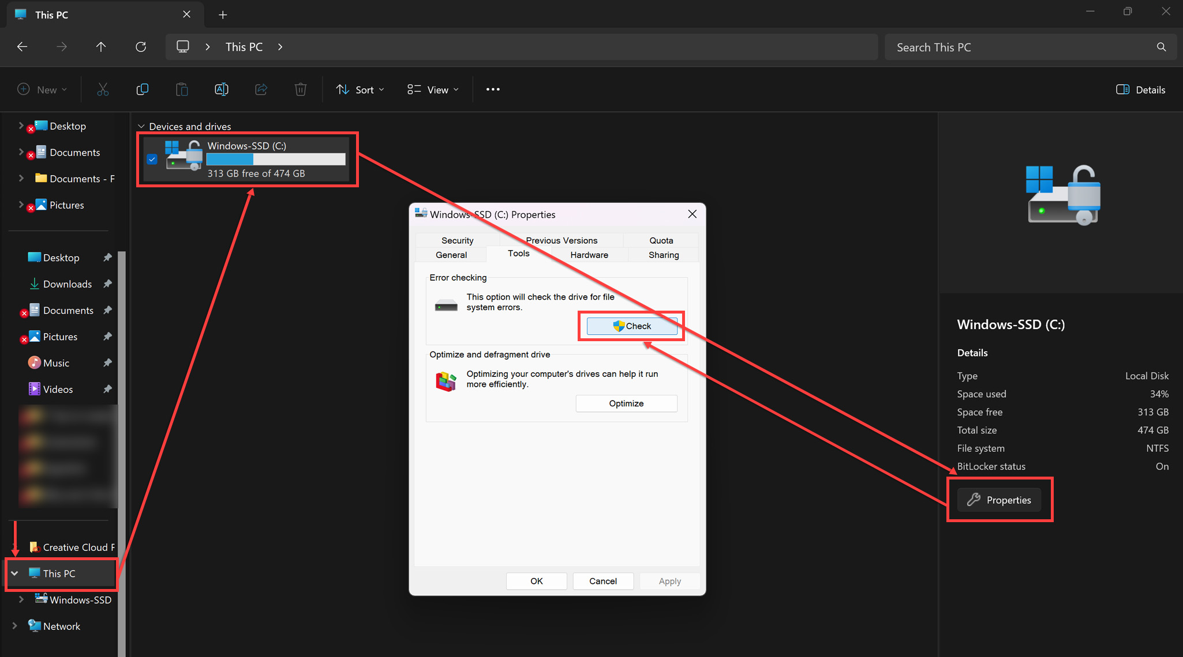The width and height of the screenshot is (1183, 657).
Task: Open the View dropdown menu
Action: (x=433, y=89)
